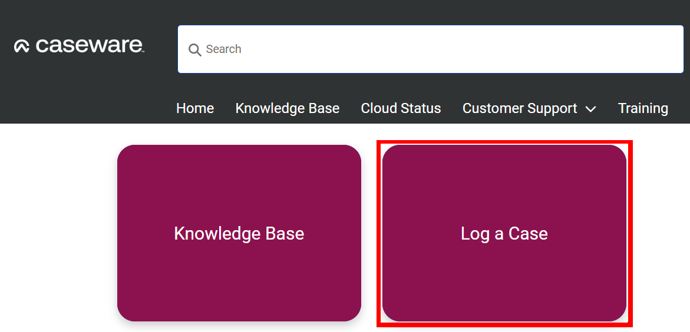Expand the chevron beside Customer Support
Image resolution: width=690 pixels, height=332 pixels.
click(x=590, y=109)
